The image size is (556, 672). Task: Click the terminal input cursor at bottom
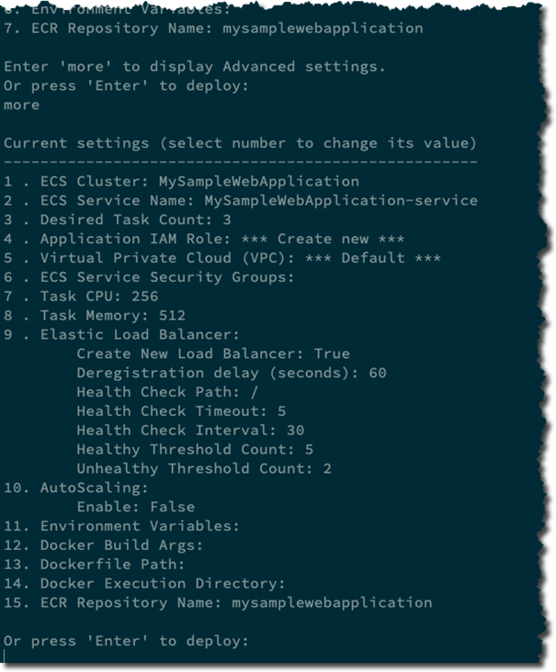(6, 656)
